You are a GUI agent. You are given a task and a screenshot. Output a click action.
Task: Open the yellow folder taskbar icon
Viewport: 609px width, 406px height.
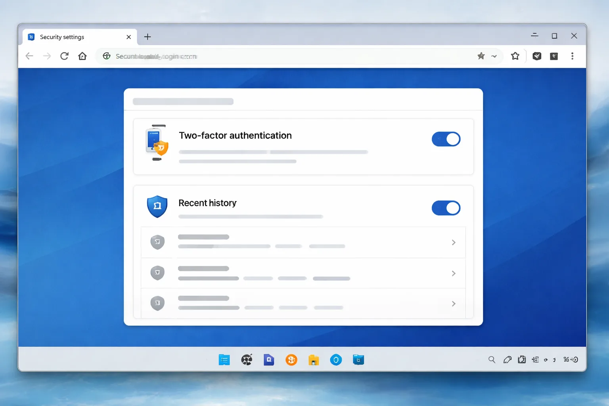[x=314, y=360]
